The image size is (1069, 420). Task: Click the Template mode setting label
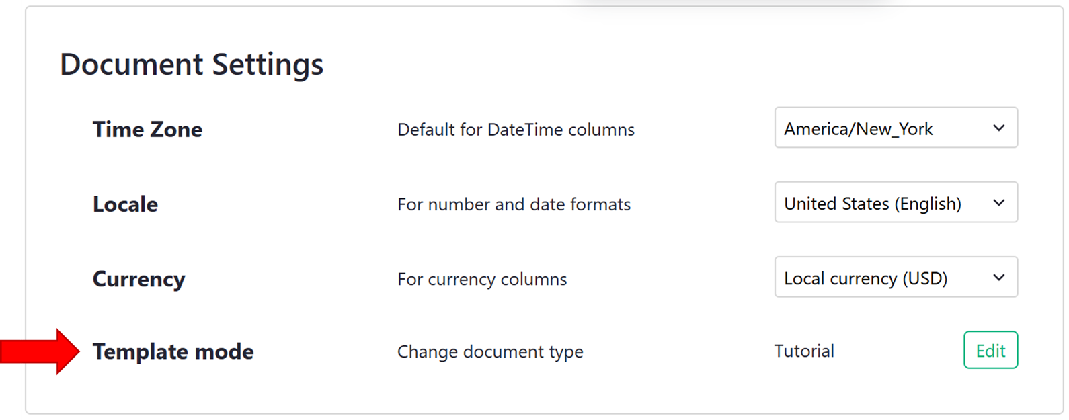[173, 351]
